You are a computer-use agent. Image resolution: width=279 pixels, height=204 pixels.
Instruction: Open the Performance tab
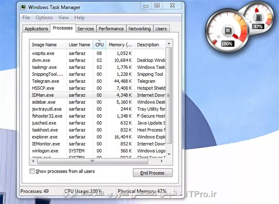click(111, 29)
